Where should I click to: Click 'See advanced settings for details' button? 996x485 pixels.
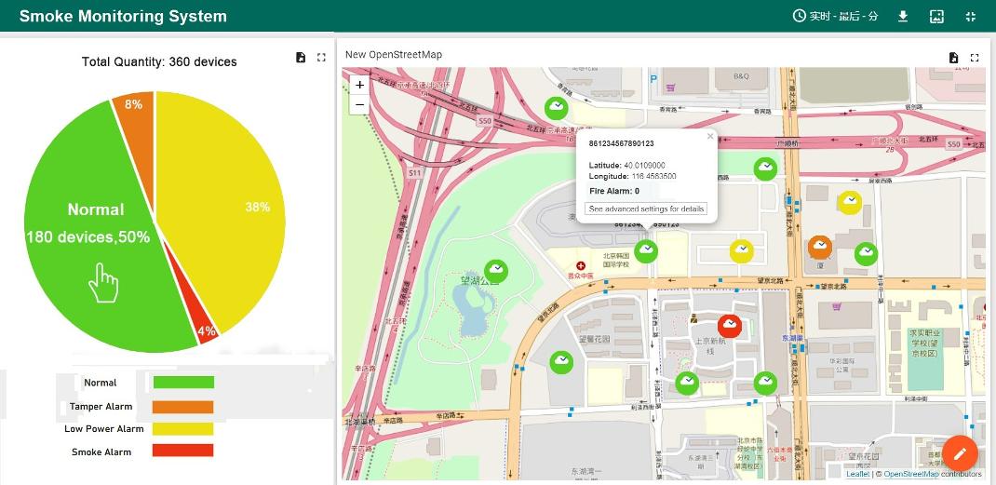pos(646,209)
